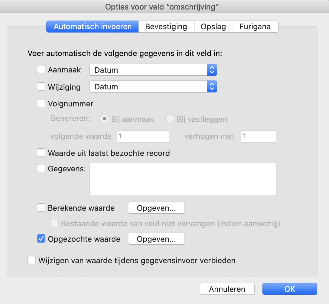Select the Furigana tab
Screen dimensions: 329x304
point(255,27)
